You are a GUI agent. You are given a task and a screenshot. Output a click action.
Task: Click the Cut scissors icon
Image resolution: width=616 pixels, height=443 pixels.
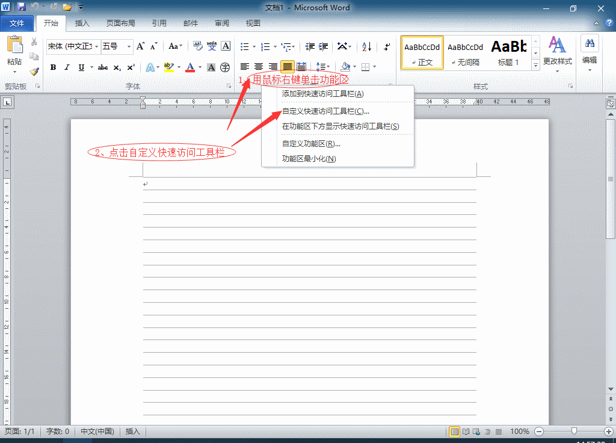pyautogui.click(x=34, y=42)
